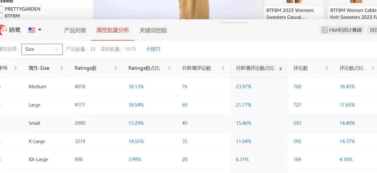Click Ratings share 3.99%
Image resolution: width=377 pixels, height=173 pixels.
[x=135, y=159]
